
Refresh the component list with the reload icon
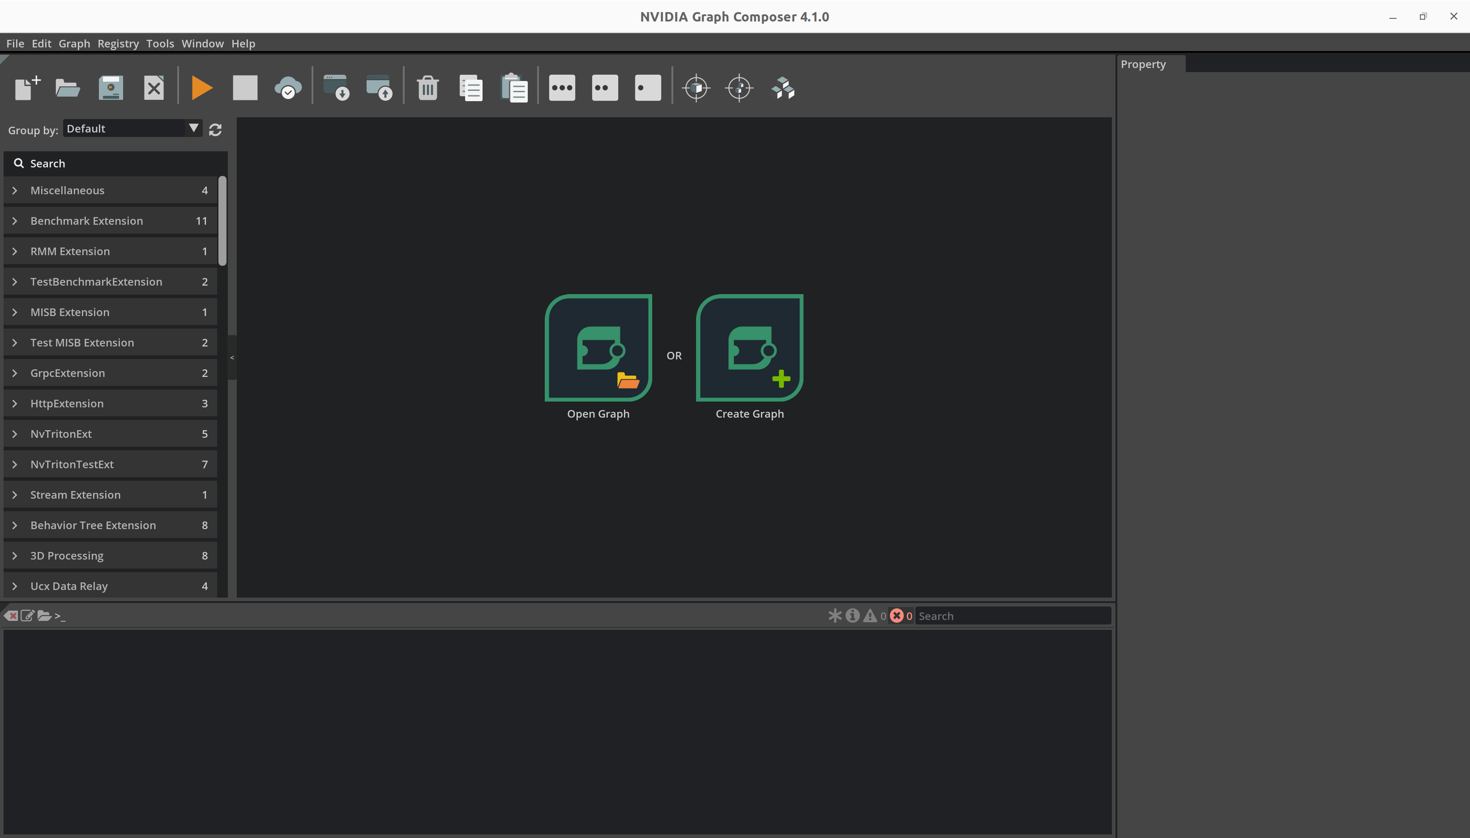[x=215, y=130]
